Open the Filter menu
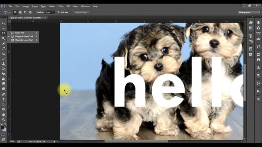The image size is (262, 147). click(x=61, y=7)
